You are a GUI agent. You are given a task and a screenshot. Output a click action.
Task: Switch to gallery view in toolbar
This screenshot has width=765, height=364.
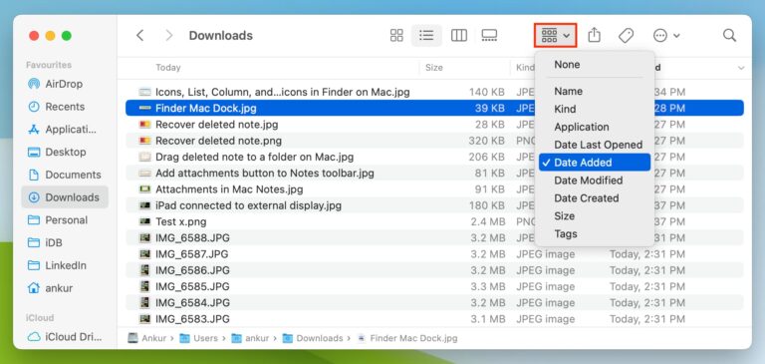pyautogui.click(x=489, y=35)
